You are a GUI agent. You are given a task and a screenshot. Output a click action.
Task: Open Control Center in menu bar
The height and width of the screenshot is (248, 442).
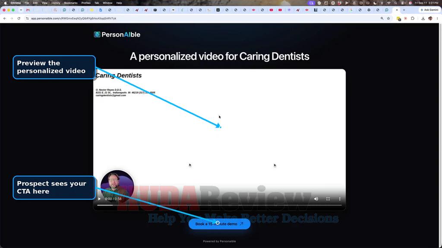(x=403, y=3)
